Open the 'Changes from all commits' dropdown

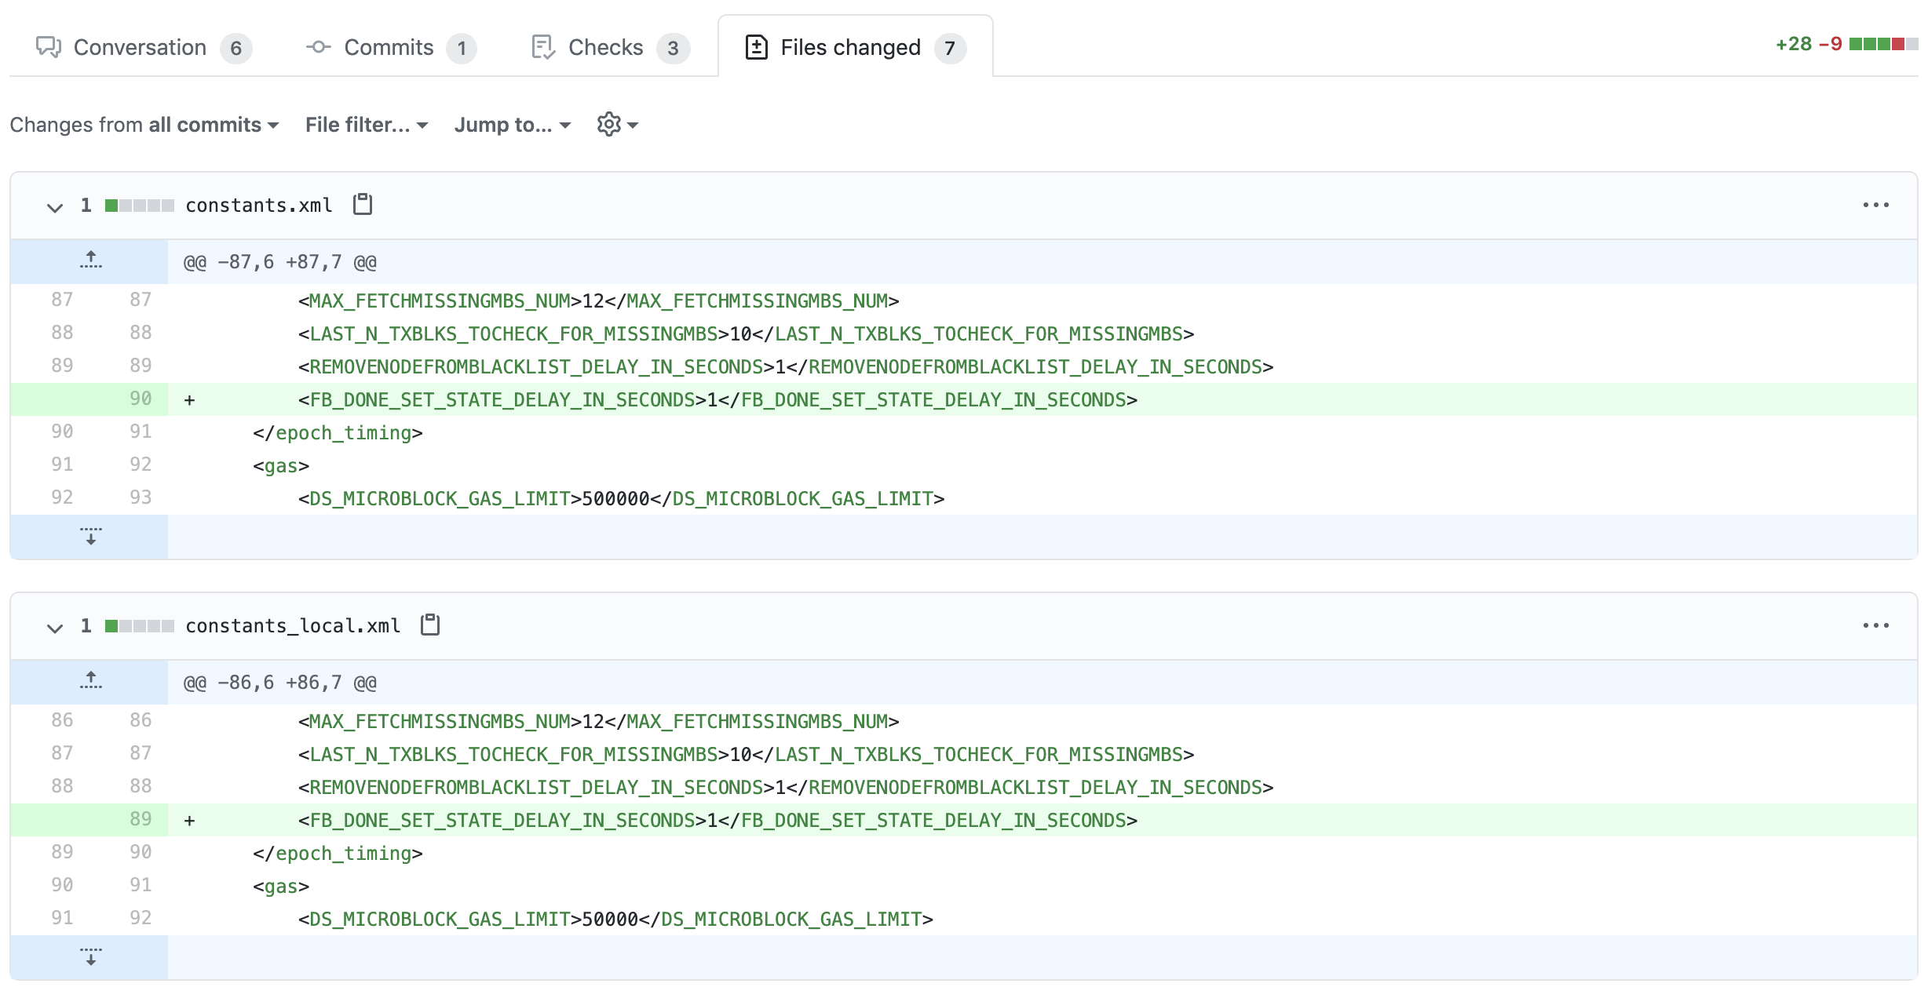[144, 125]
